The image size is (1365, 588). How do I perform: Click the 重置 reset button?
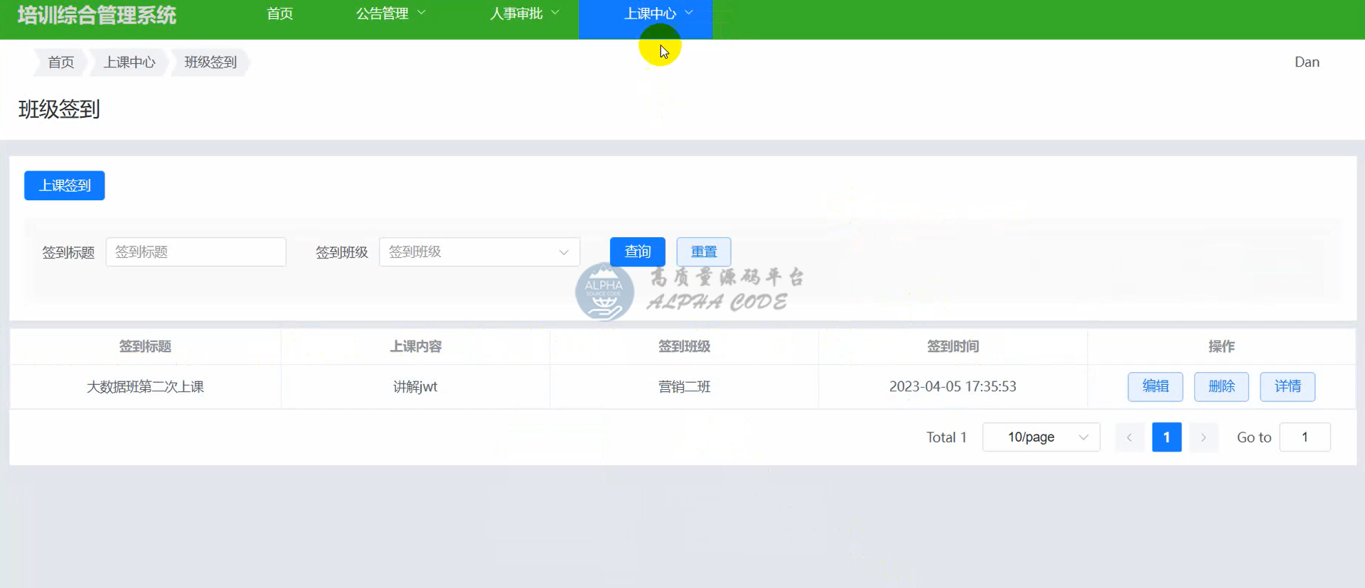pos(703,252)
